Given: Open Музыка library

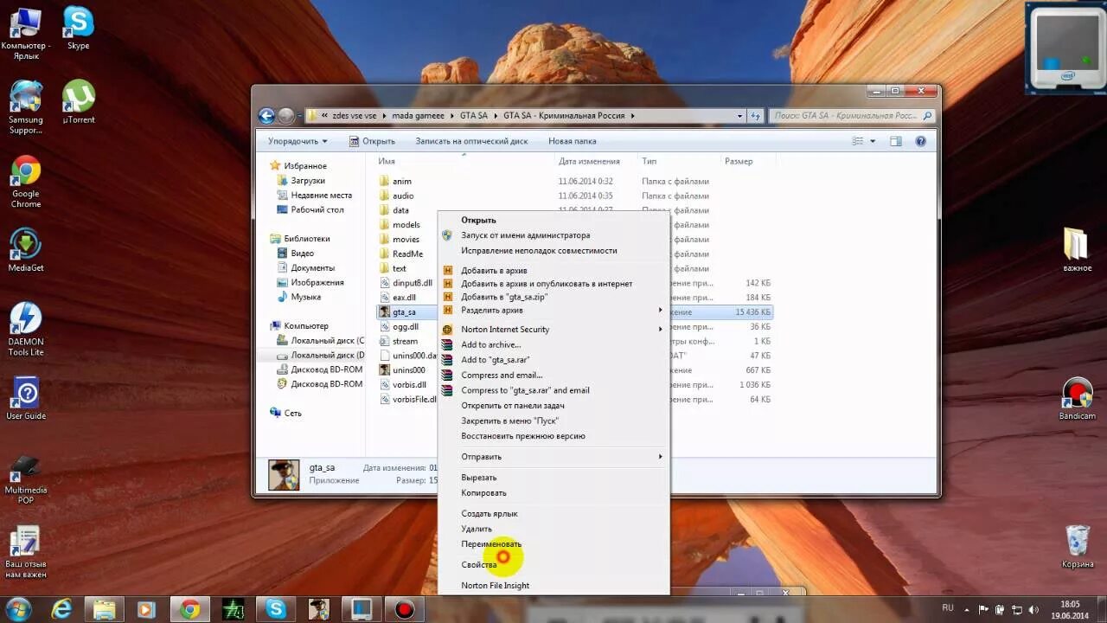Looking at the screenshot, I should coord(305,297).
